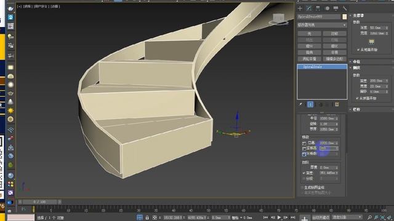Click the 旋转 spinner arrows

click(x=337, y=124)
